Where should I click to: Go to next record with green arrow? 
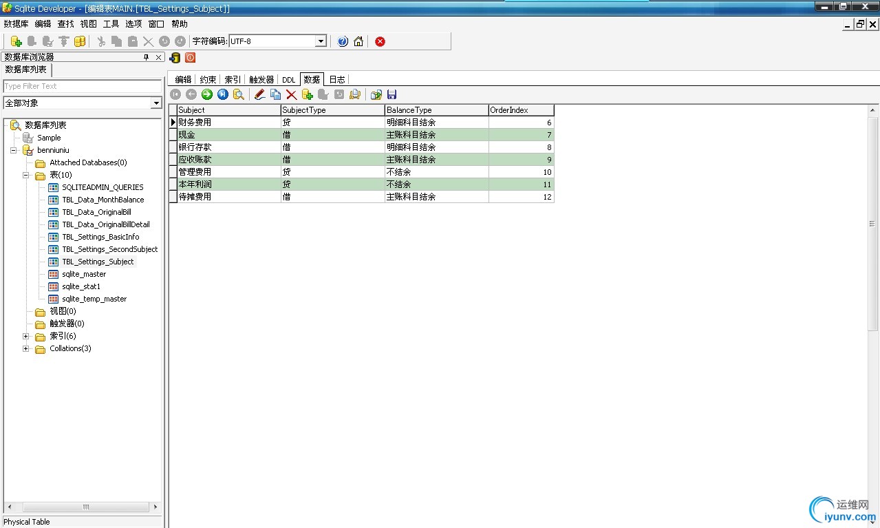pyautogui.click(x=207, y=94)
